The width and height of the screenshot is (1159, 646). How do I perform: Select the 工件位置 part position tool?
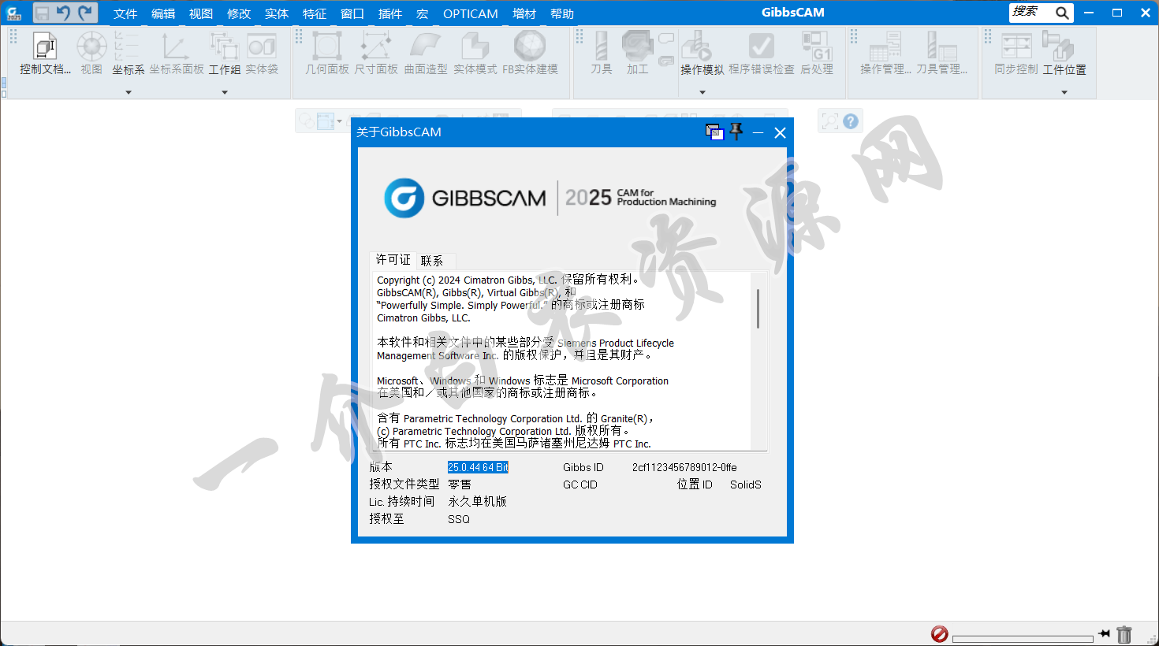1064,54
